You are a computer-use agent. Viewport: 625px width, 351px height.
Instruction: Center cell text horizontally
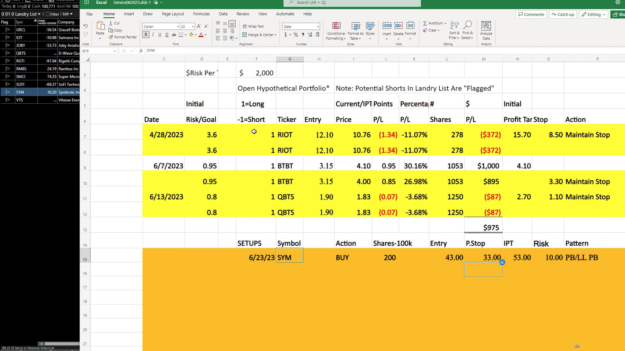tap(225, 31)
